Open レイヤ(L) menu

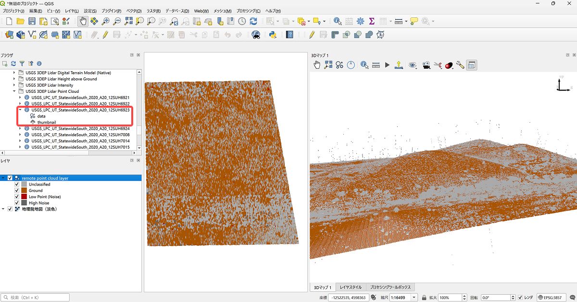pos(72,11)
